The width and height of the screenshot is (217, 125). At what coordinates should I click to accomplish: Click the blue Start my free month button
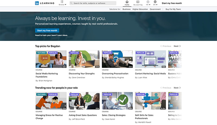tap(47, 30)
